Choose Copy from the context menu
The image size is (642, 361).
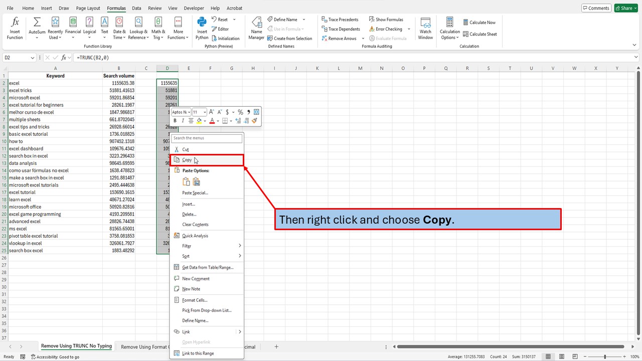pyautogui.click(x=188, y=159)
